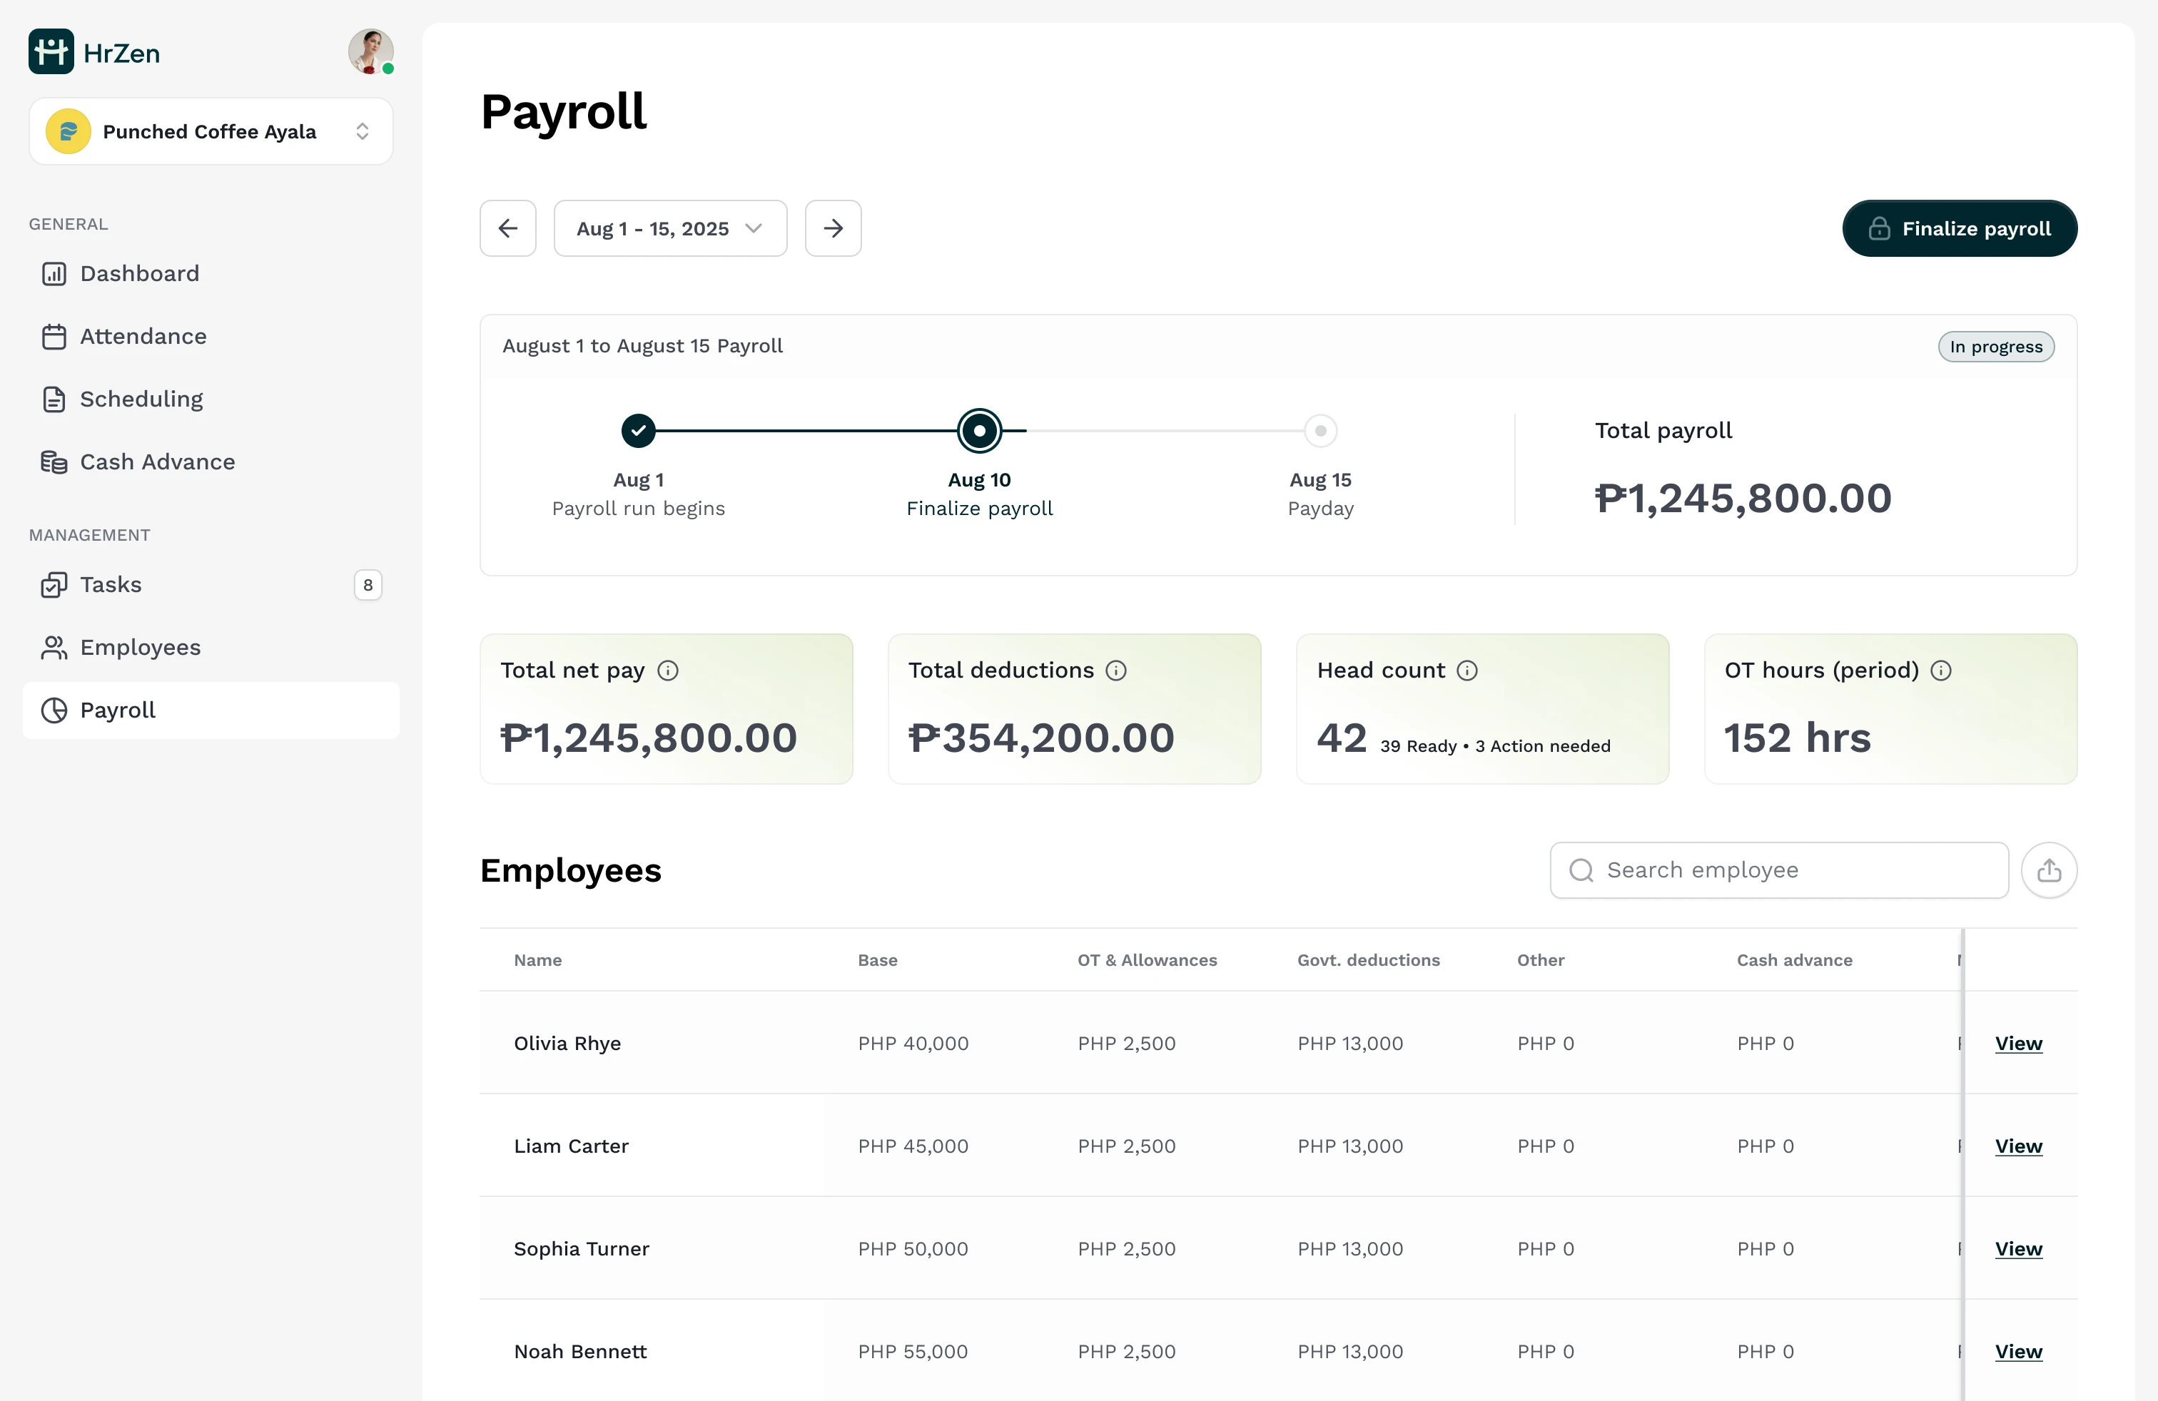
Task: Go to the Attendance page
Action: 142,336
